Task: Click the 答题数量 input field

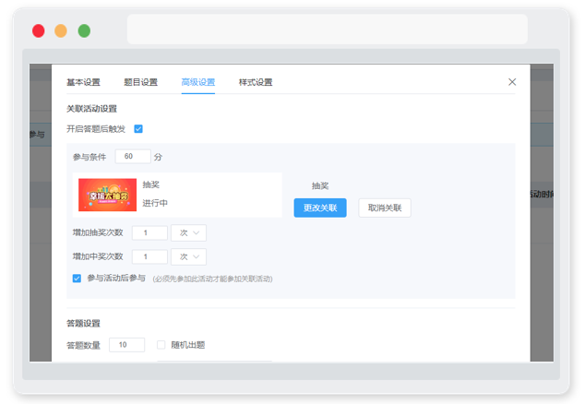Action: (126, 345)
